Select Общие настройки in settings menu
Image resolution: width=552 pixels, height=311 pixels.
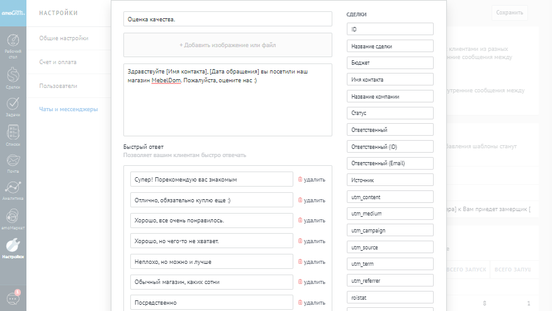(x=64, y=38)
